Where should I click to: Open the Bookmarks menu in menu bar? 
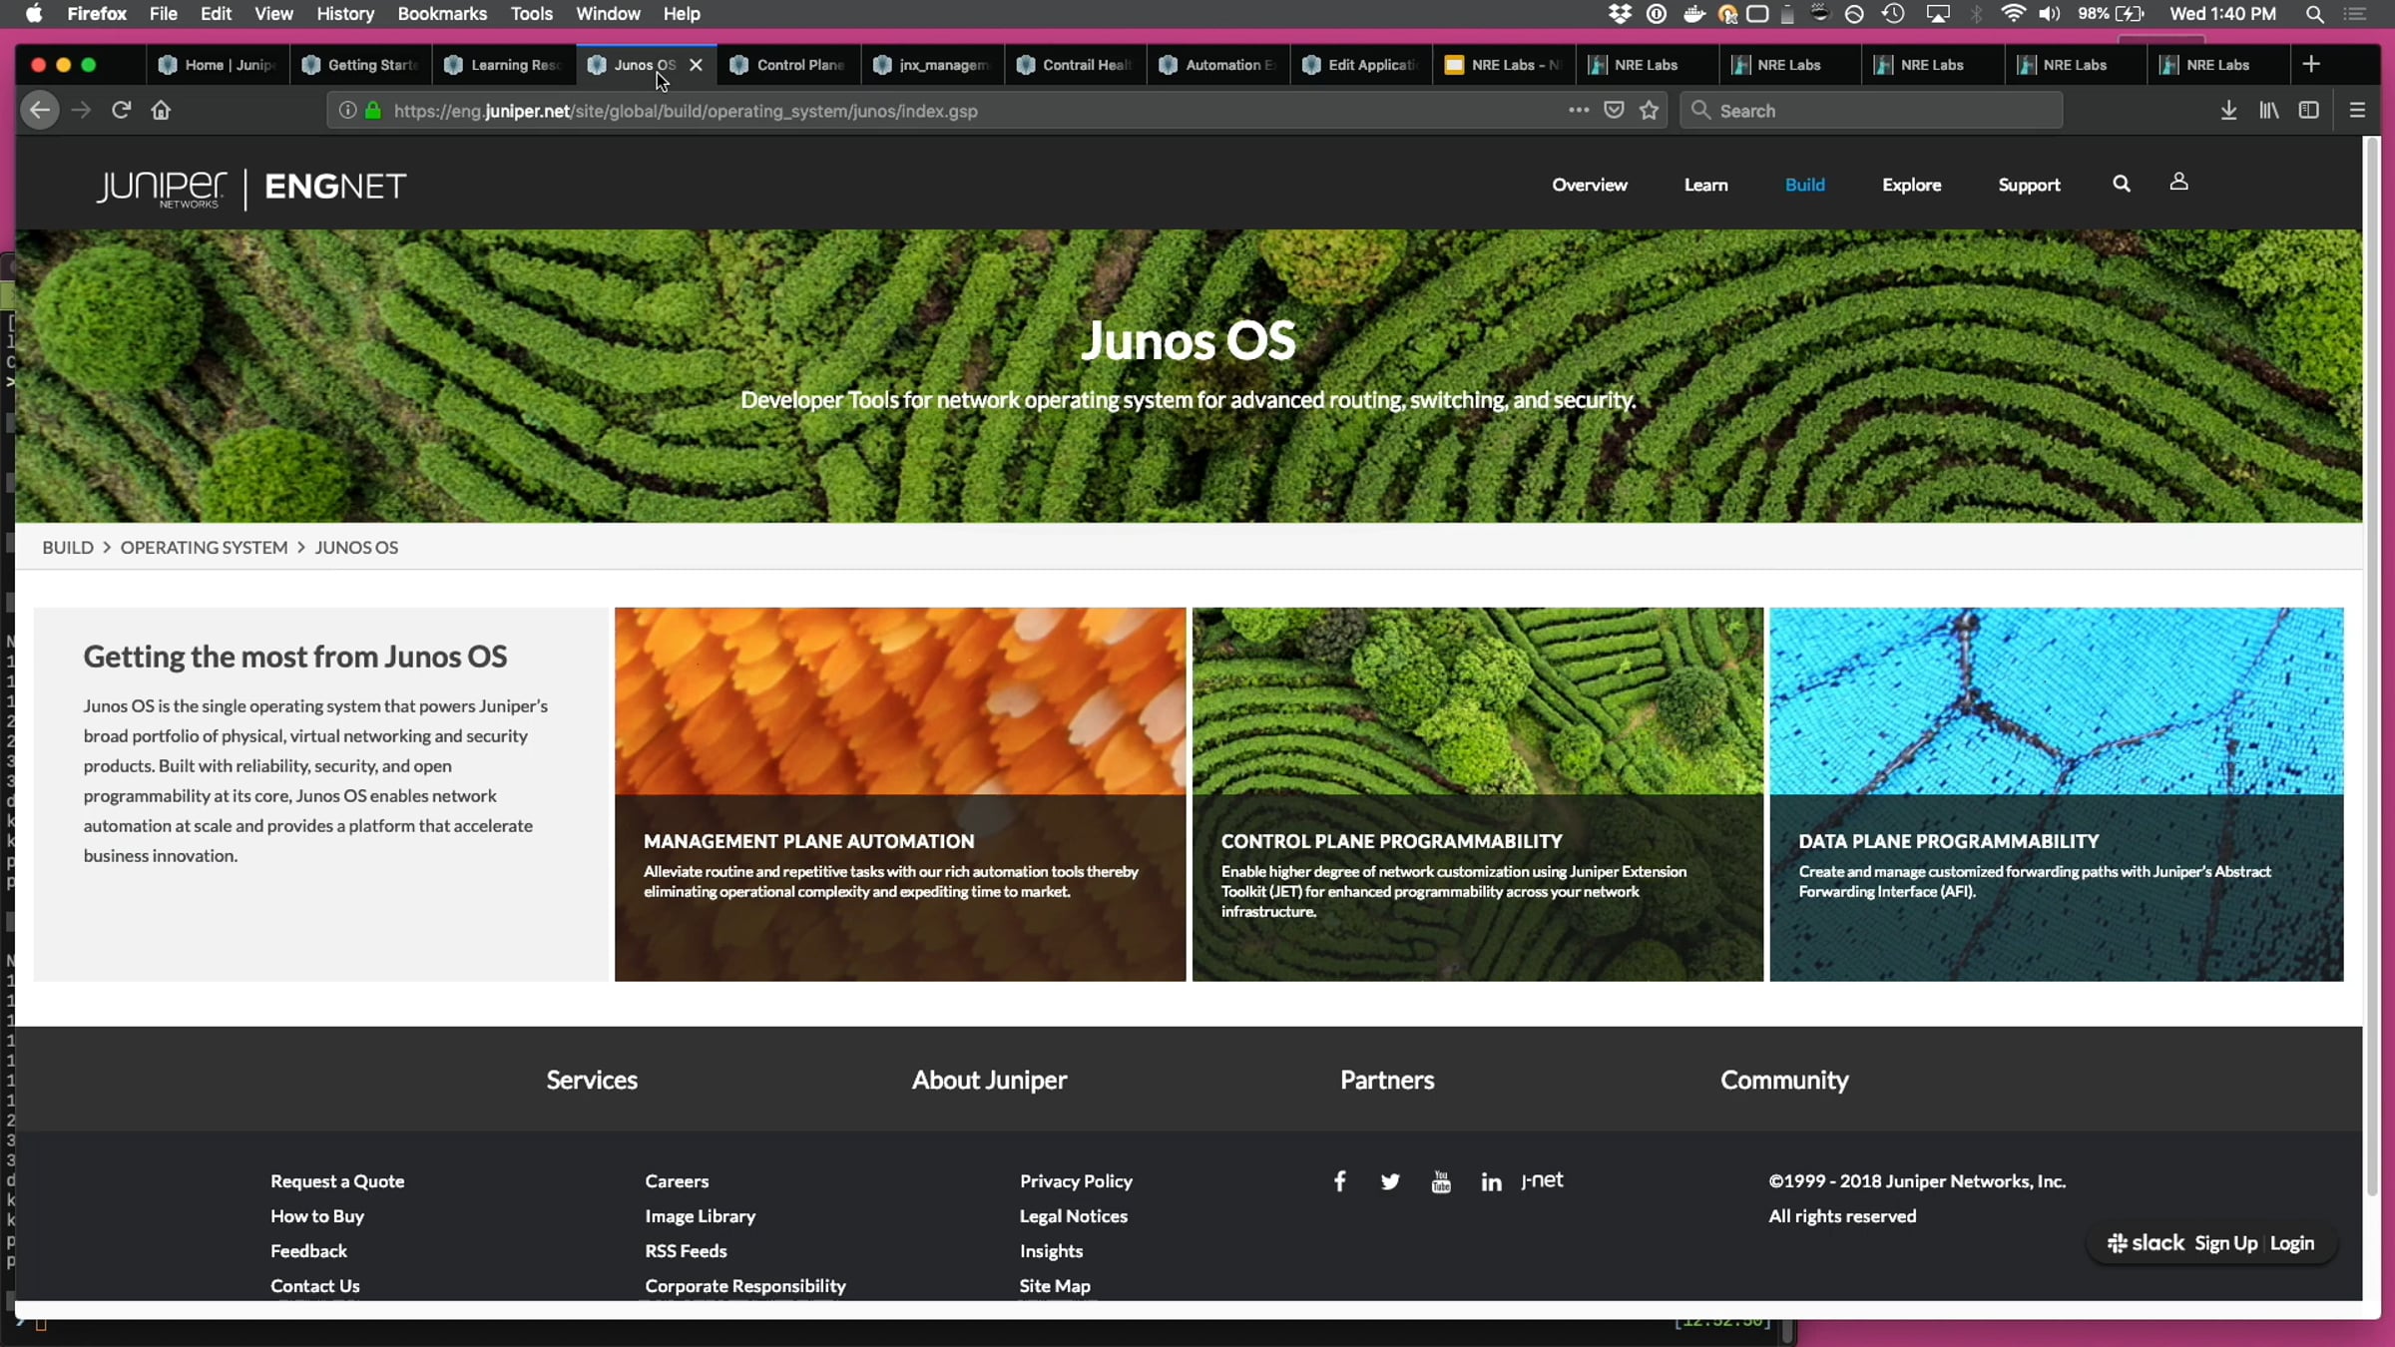pyautogui.click(x=441, y=14)
